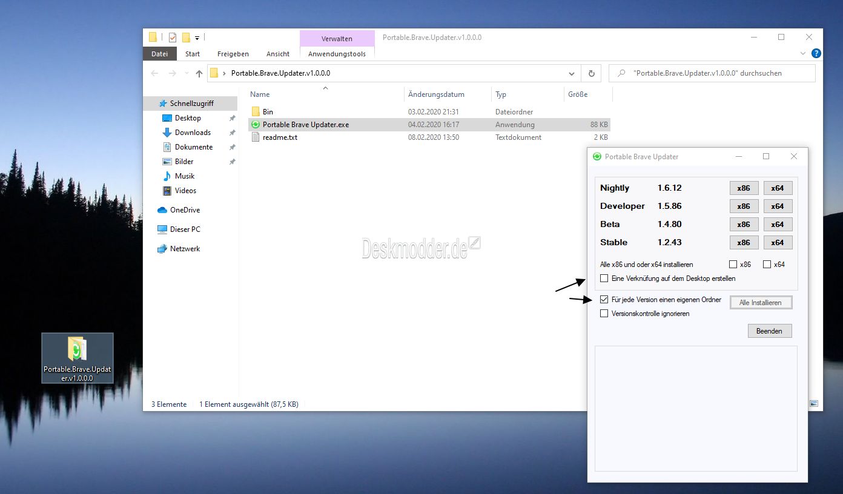Open quick access toolbar customize dropdown
Screen dimensions: 843x494
[x=197, y=38]
